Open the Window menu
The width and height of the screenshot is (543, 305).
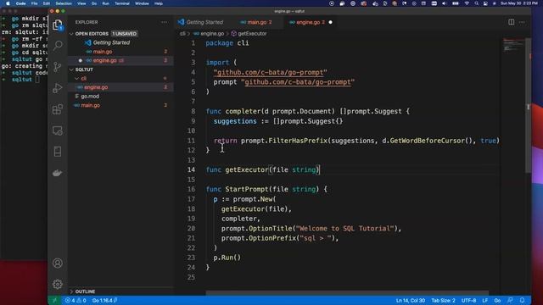[x=142, y=3]
